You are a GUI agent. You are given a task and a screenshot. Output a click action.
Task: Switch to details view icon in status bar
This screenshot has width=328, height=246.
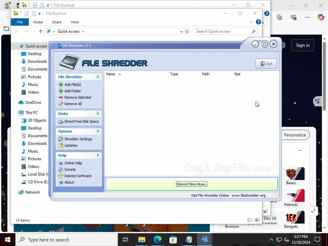click(250, 220)
